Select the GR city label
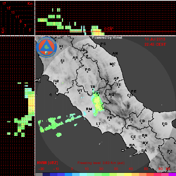 tap(56, 81)
